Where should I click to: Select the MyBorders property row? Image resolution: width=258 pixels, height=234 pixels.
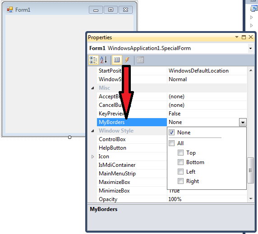pos(132,122)
